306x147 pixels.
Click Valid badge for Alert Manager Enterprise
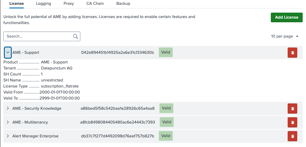166,136
